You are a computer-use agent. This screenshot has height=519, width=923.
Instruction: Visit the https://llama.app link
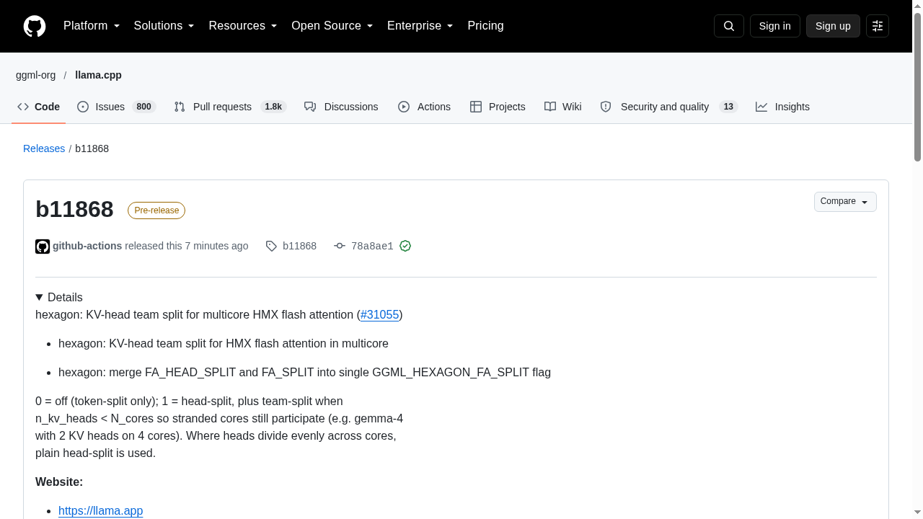click(101, 510)
